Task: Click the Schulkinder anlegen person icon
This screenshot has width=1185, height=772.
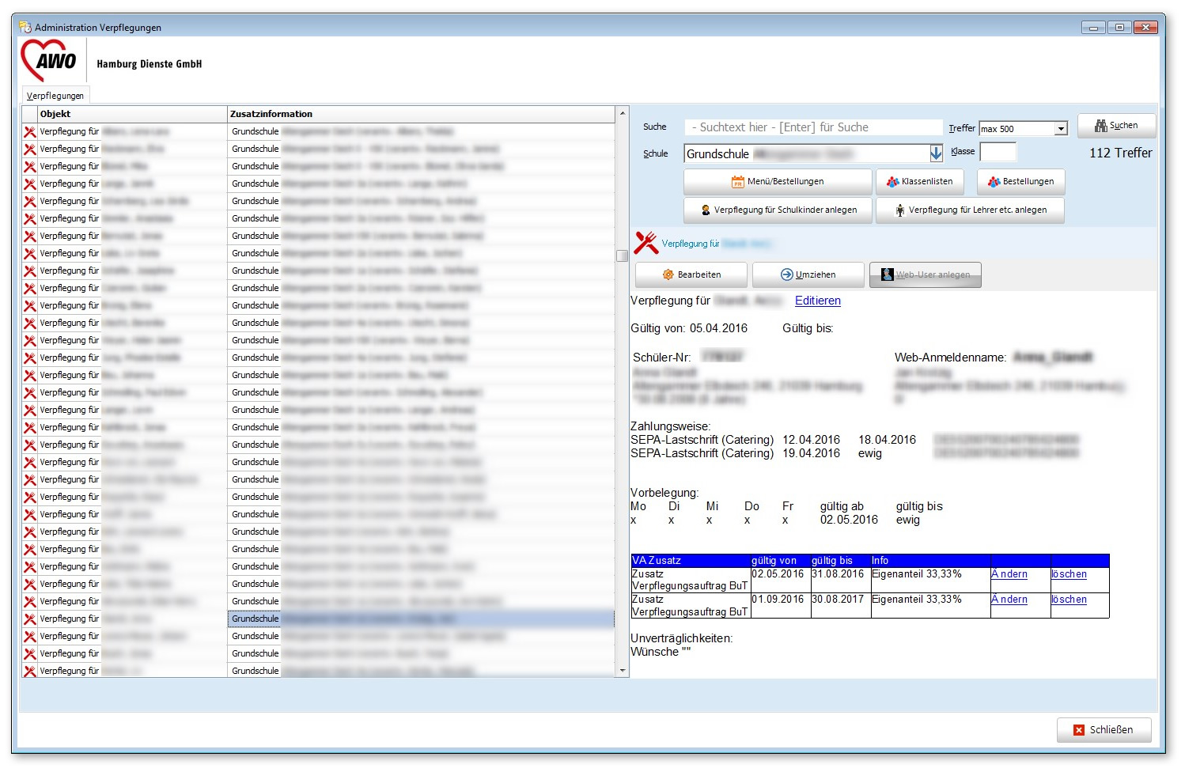Action: click(706, 210)
